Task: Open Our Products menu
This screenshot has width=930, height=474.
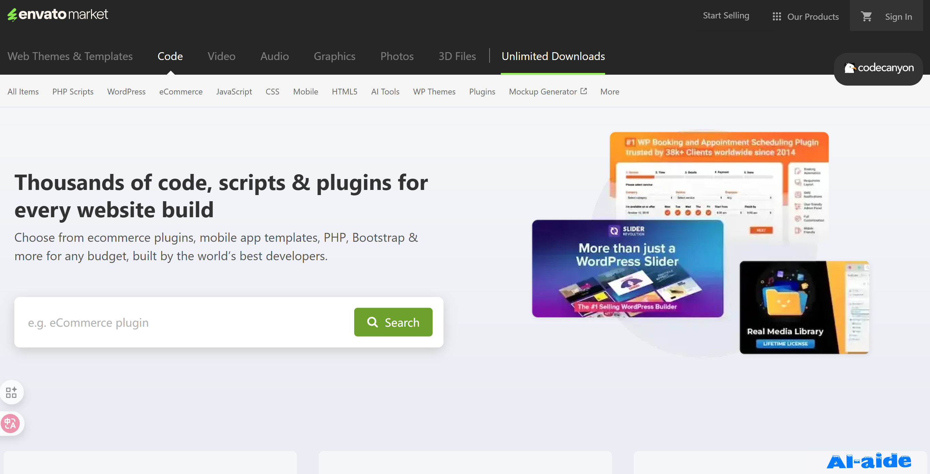Action: [806, 17]
